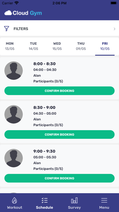The height and width of the screenshot is (212, 119).
Task: Tap Alan's avatar for 9:00 - 9:30 class
Action: [14, 158]
